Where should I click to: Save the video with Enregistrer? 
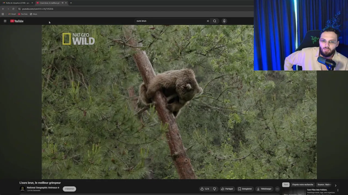[245, 189]
